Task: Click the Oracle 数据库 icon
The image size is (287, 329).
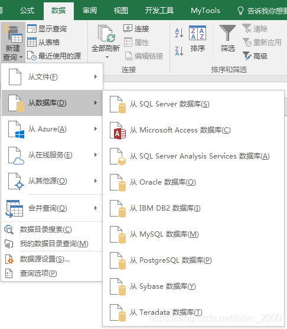Action: click(118, 182)
